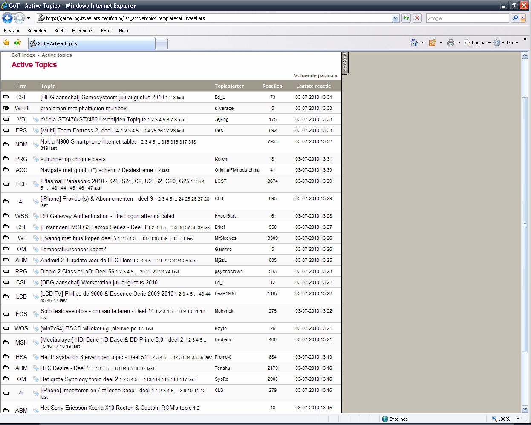
Task: Click the browser Forward button
Action: click(x=19, y=18)
